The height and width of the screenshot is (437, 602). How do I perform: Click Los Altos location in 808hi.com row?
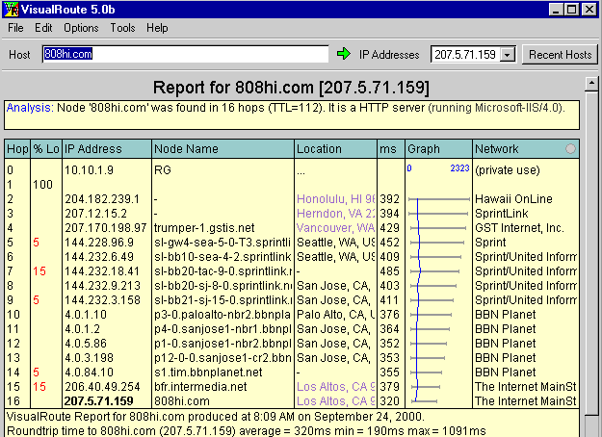tap(336, 401)
